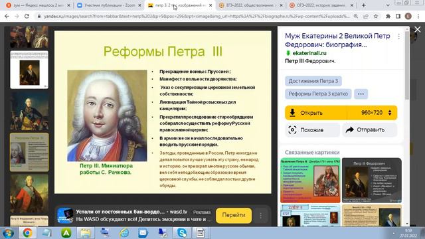425x239 pixels.
Task: Click the main Реформы Петра III slide image
Action: point(163,112)
